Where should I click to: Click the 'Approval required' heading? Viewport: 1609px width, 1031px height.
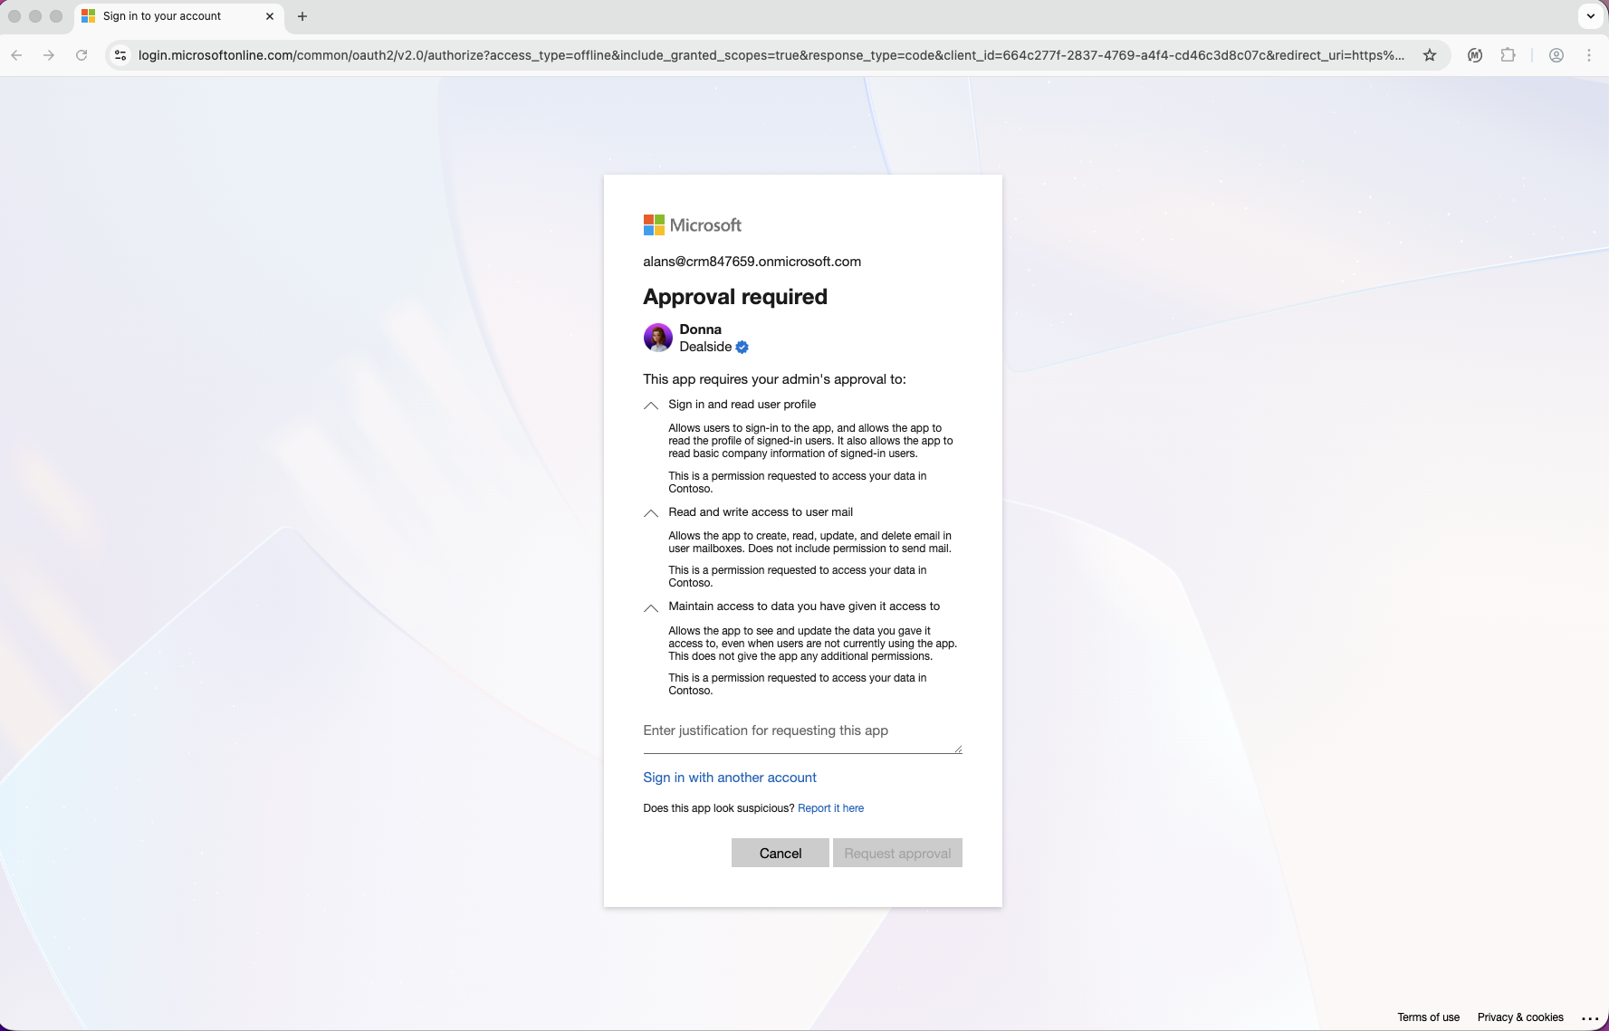click(735, 297)
